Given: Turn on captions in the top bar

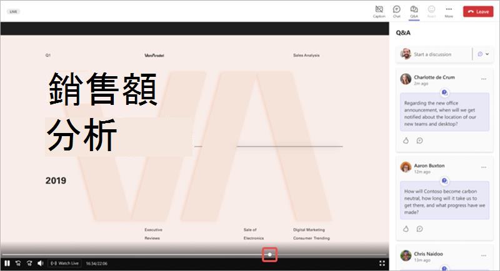Looking at the screenshot, I should (x=379, y=11).
